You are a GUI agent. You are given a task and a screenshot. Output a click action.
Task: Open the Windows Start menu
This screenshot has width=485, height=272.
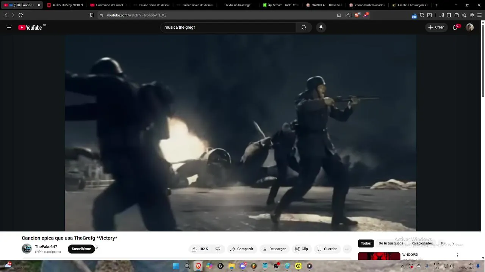pos(176,266)
